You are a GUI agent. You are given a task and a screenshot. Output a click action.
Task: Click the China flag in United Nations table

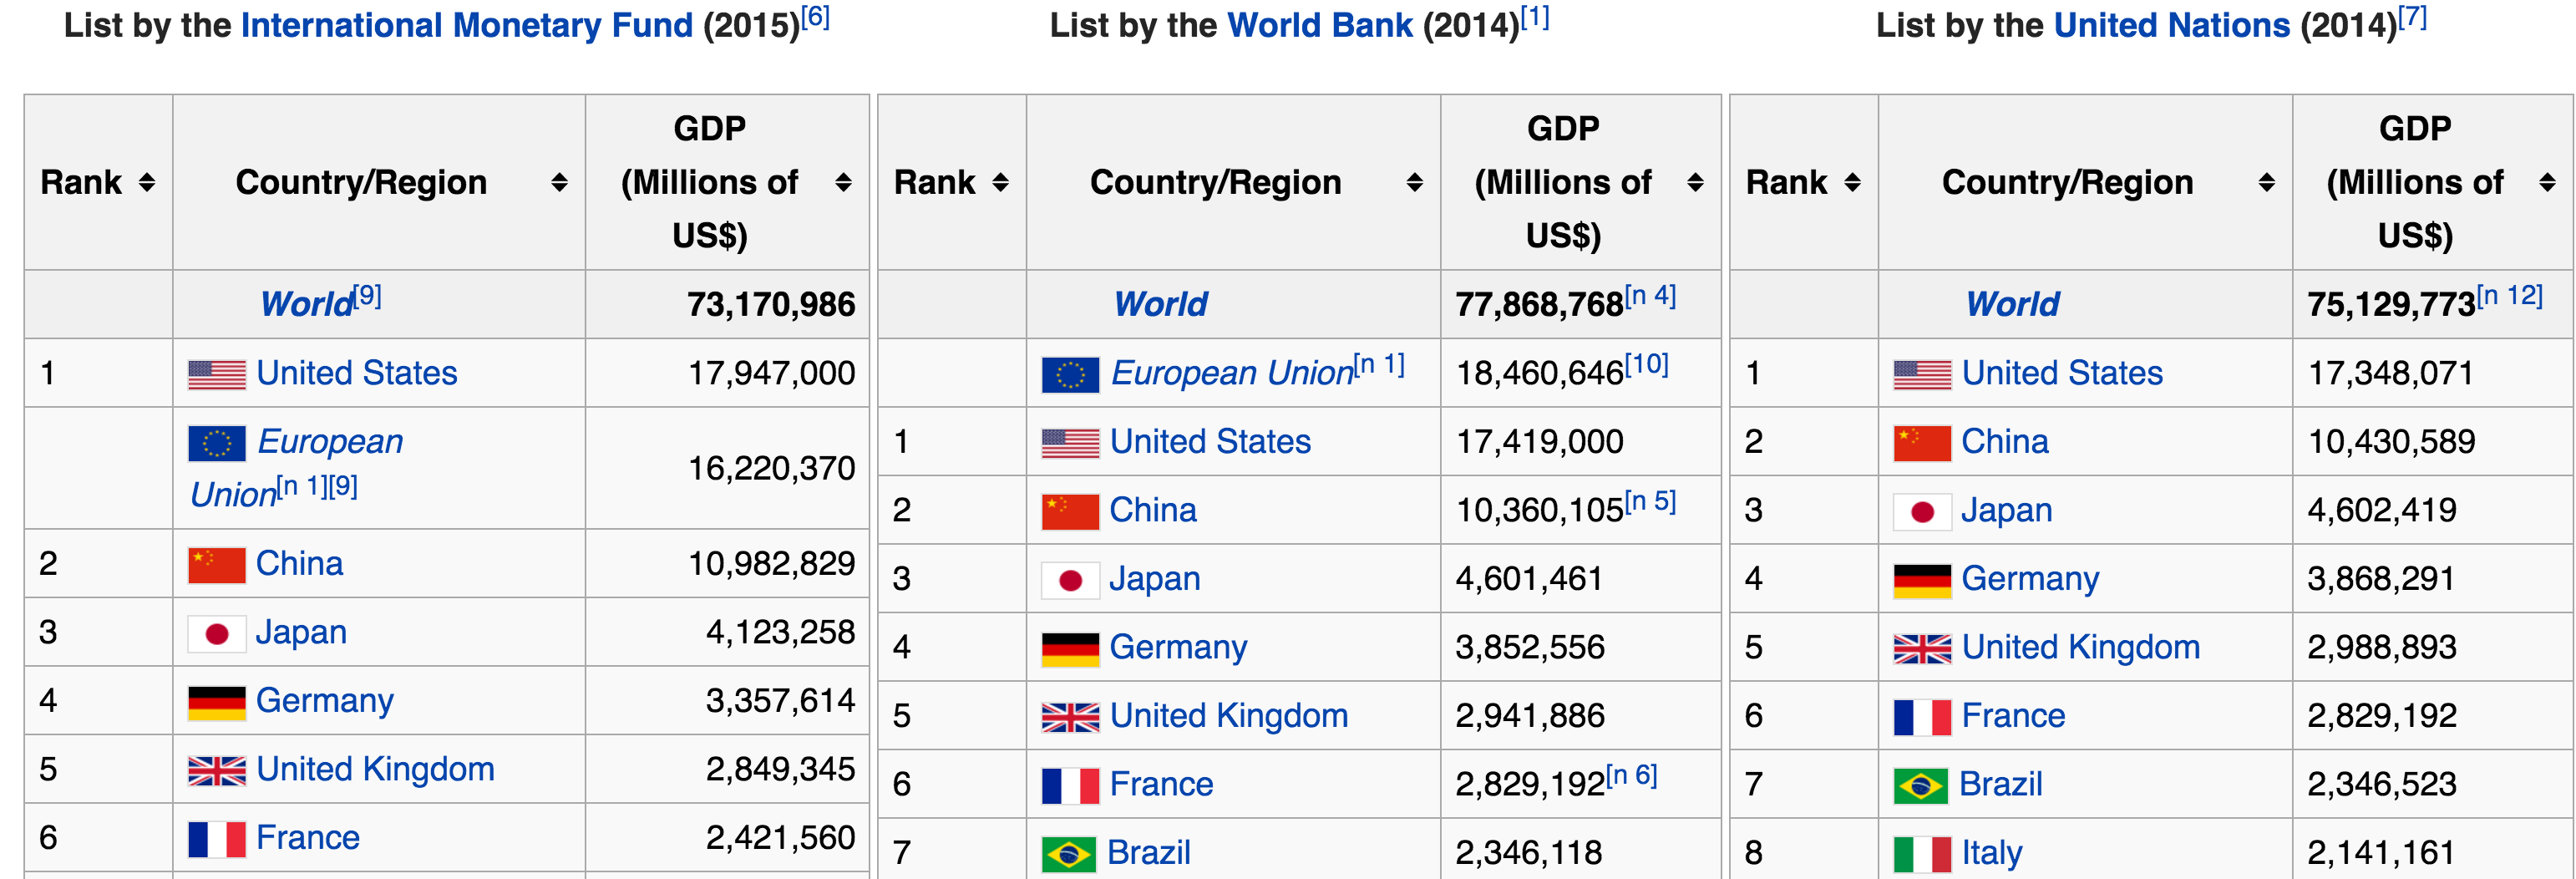click(1921, 443)
